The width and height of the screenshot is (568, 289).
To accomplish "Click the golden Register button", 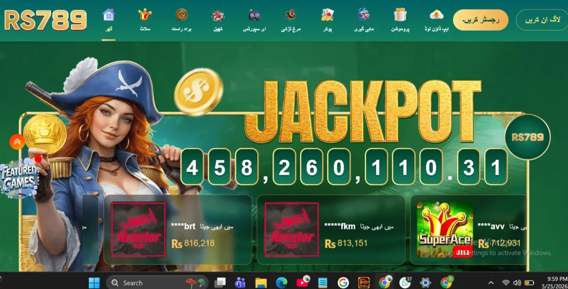I will point(480,20).
